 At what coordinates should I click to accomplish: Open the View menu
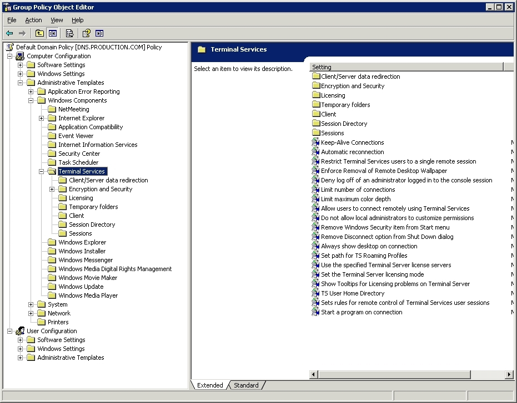57,20
